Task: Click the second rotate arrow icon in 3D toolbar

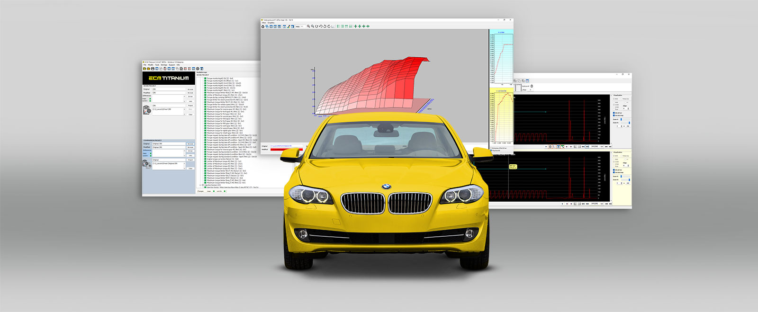Action: point(321,27)
